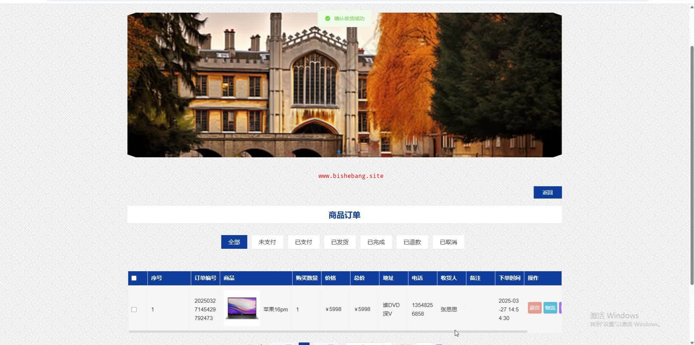View the 已退款 orders tab

[412, 242]
